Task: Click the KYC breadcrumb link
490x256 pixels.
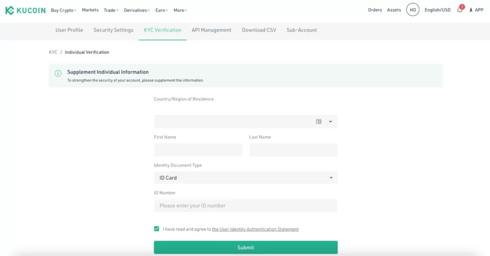Action: (53, 52)
